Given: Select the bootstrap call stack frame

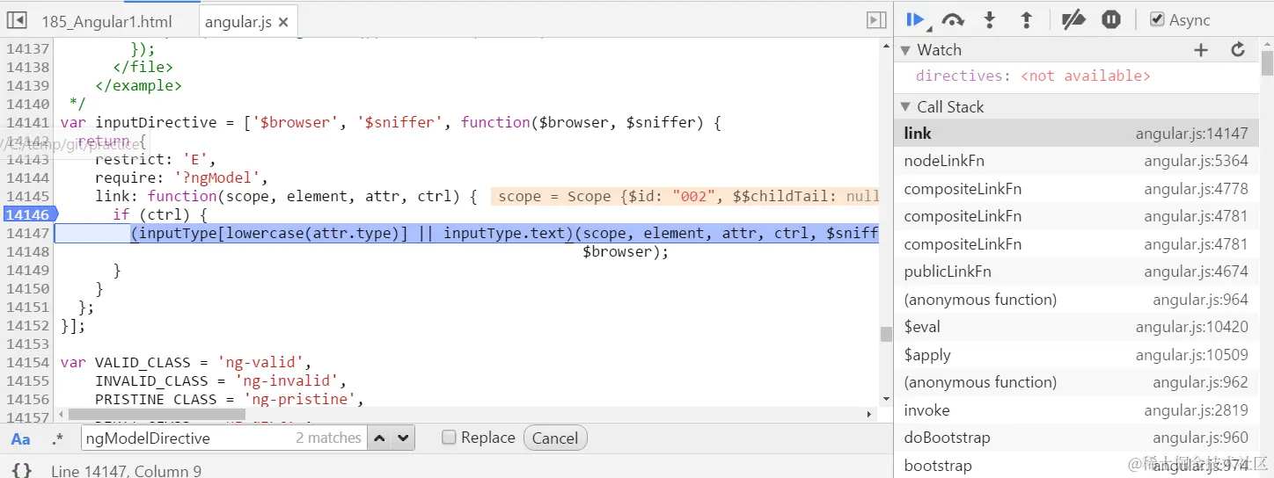Looking at the screenshot, I should click(x=1076, y=466).
